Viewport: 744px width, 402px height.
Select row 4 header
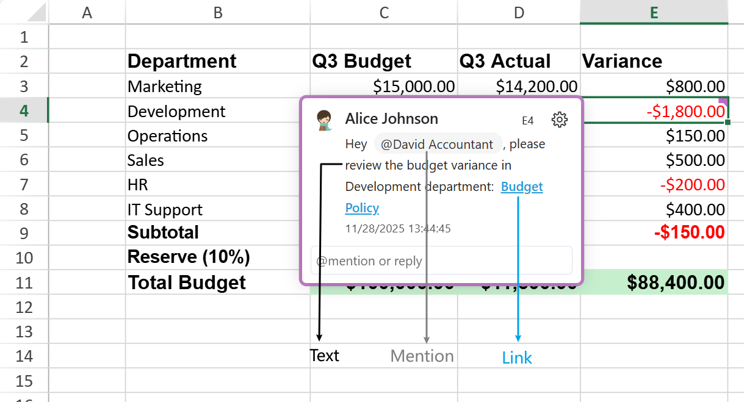(24, 111)
